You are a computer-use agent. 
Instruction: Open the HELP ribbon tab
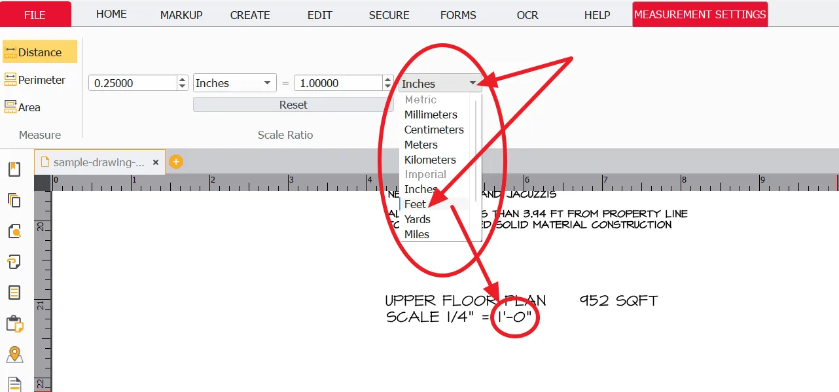point(597,15)
